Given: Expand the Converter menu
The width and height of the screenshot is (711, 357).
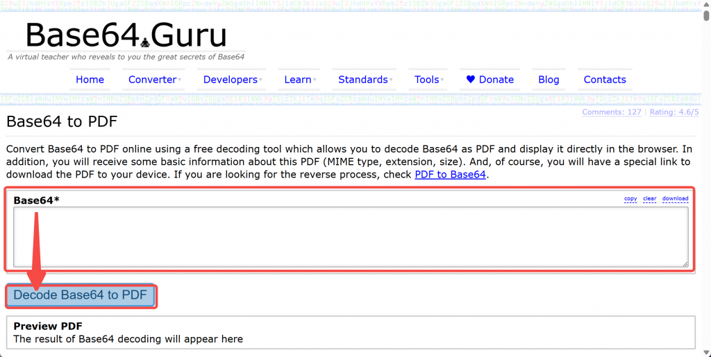Looking at the screenshot, I should 154,80.
